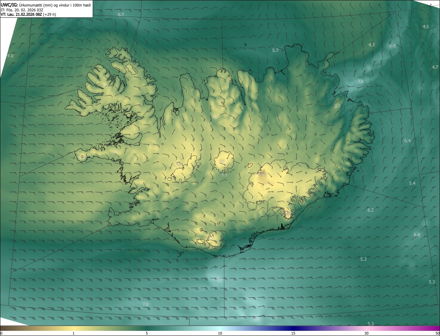Click the 30 tick on the color scale
The width and height of the screenshot is (440, 336).
[x=366, y=333]
